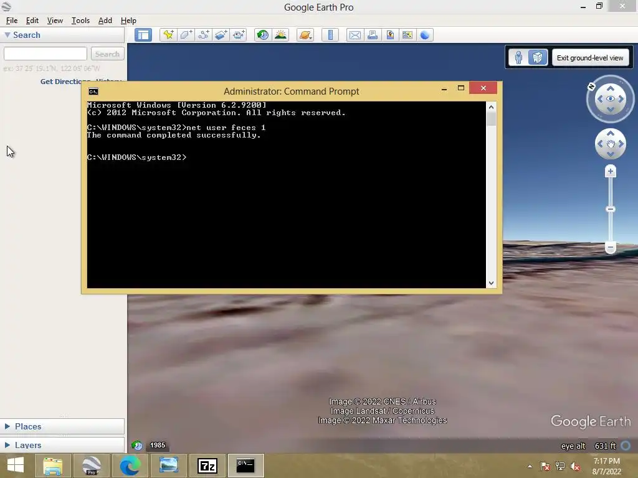Expand the Layers panel
The image size is (638, 478).
7,445
